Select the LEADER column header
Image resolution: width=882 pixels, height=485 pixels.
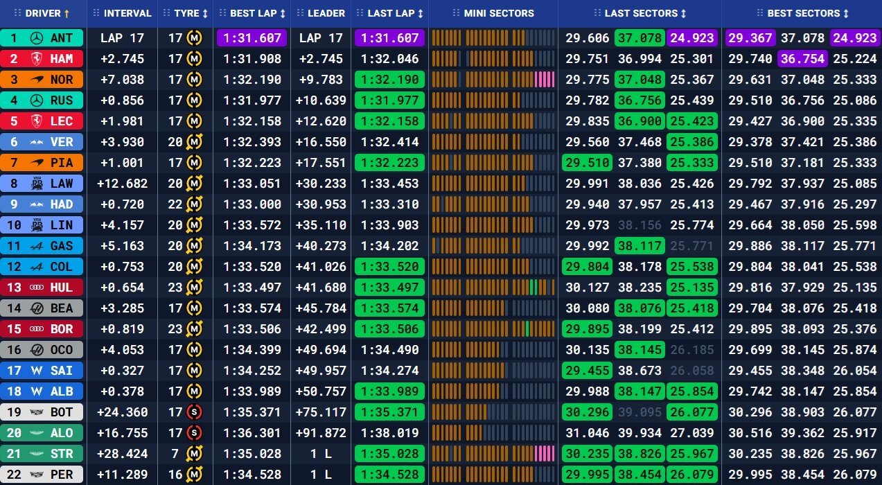(321, 13)
